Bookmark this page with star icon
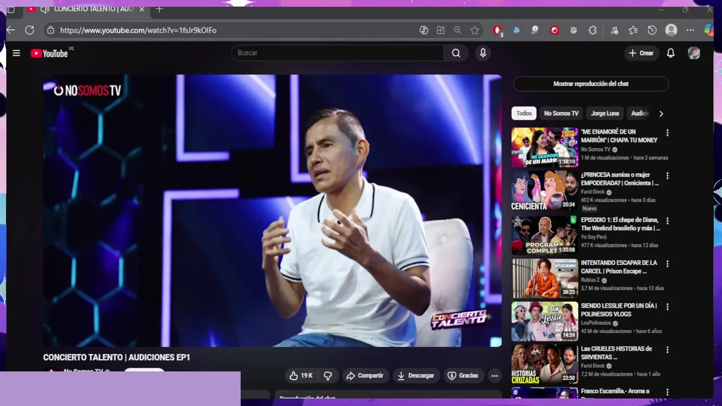This screenshot has height=406, width=722. pyautogui.click(x=474, y=30)
